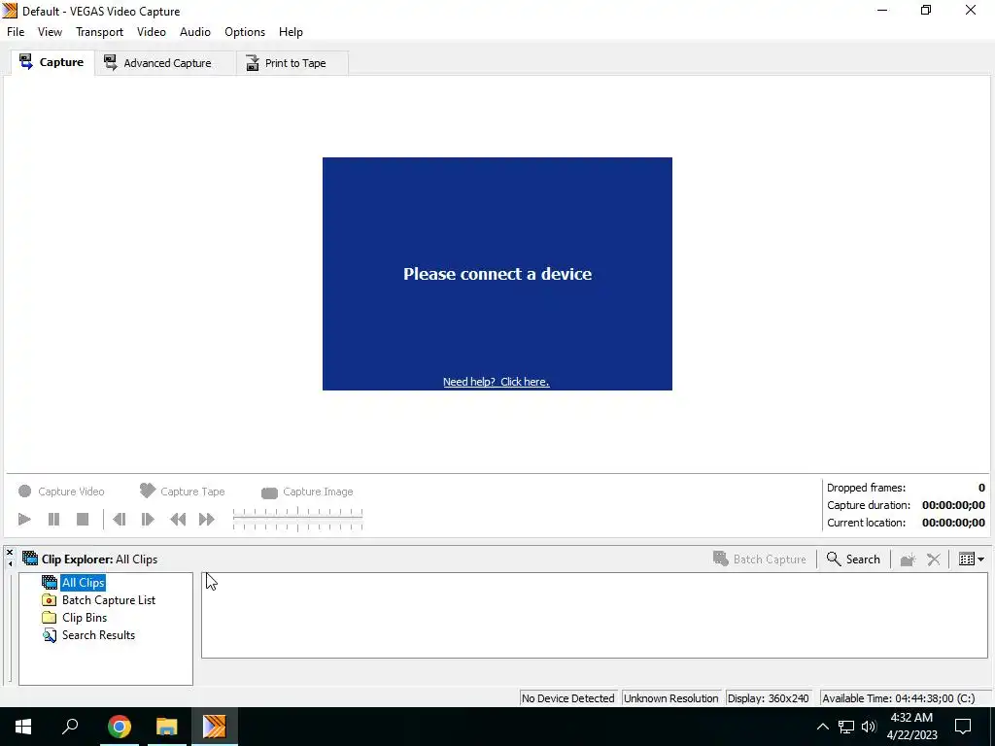995x746 pixels.
Task: Select Clip Bins tree item
Action: pyautogui.click(x=85, y=617)
